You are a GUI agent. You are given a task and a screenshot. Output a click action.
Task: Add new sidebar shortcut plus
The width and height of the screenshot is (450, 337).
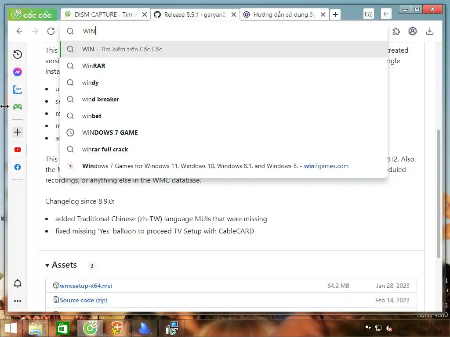click(18, 132)
